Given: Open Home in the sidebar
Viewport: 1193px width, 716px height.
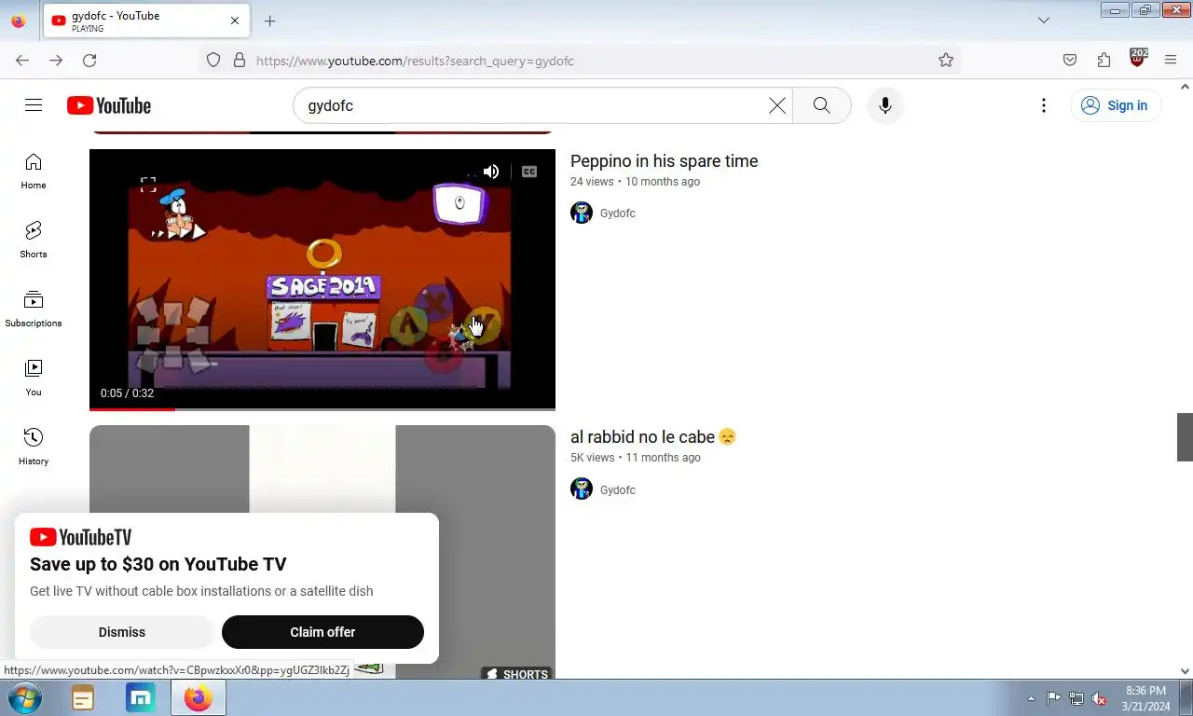Looking at the screenshot, I should tap(34, 172).
